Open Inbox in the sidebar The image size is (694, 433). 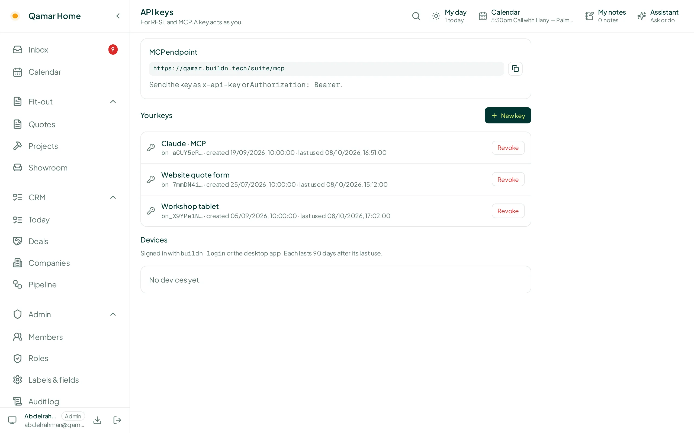click(x=65, y=50)
